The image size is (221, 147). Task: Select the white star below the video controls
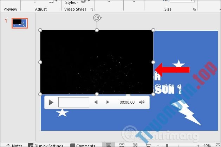click(x=62, y=113)
